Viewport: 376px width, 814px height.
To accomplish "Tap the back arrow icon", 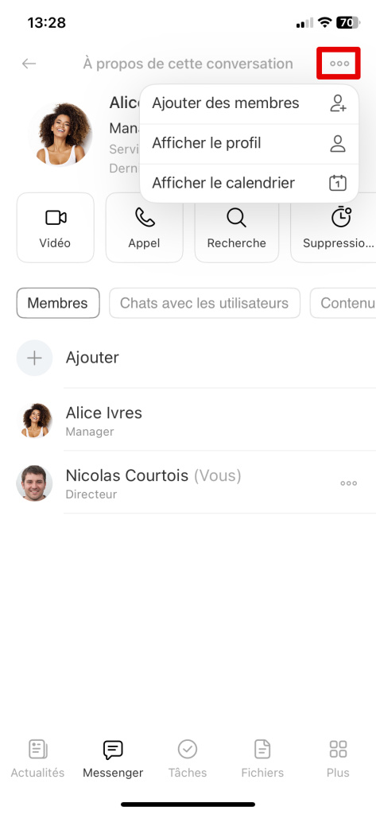I will [x=29, y=64].
